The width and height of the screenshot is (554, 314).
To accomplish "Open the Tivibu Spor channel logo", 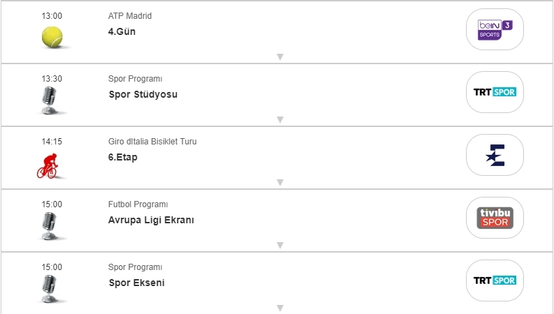I will (x=495, y=218).
